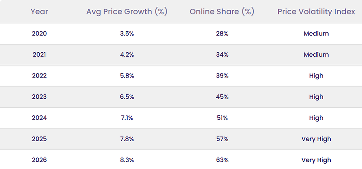362x169 pixels.
Task: Click the 51% online share cell
Action: (222, 118)
